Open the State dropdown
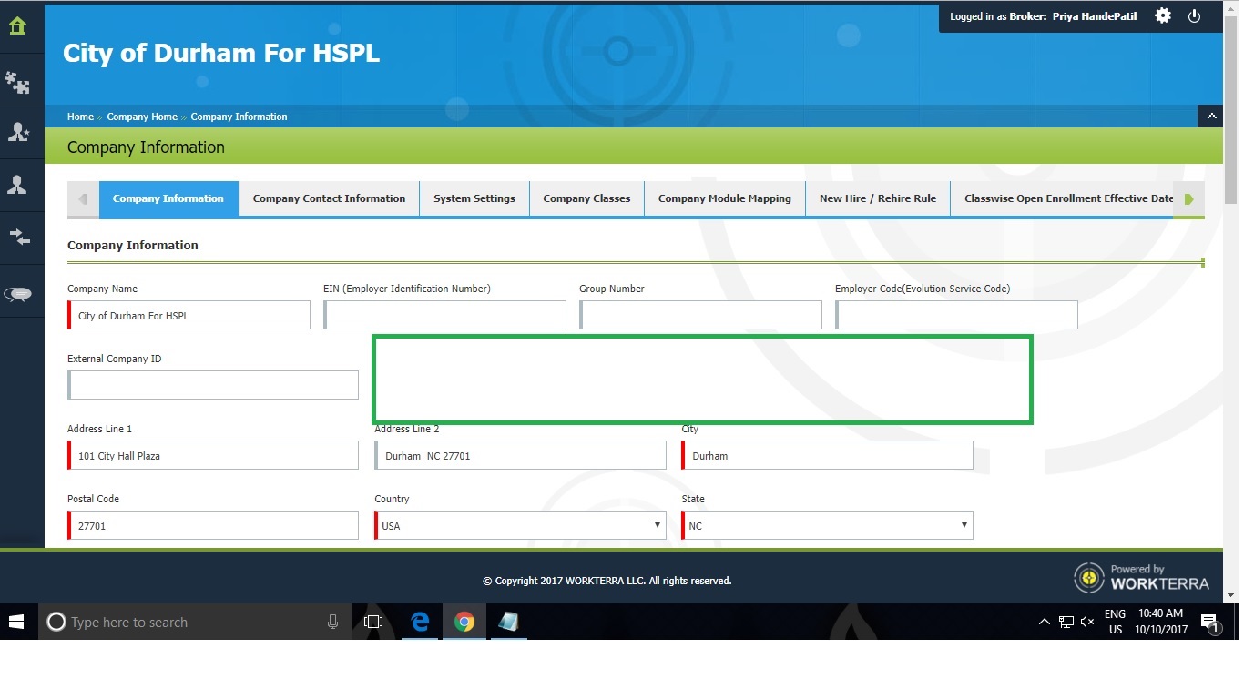Screen dimensions: 1244x699 [827, 525]
